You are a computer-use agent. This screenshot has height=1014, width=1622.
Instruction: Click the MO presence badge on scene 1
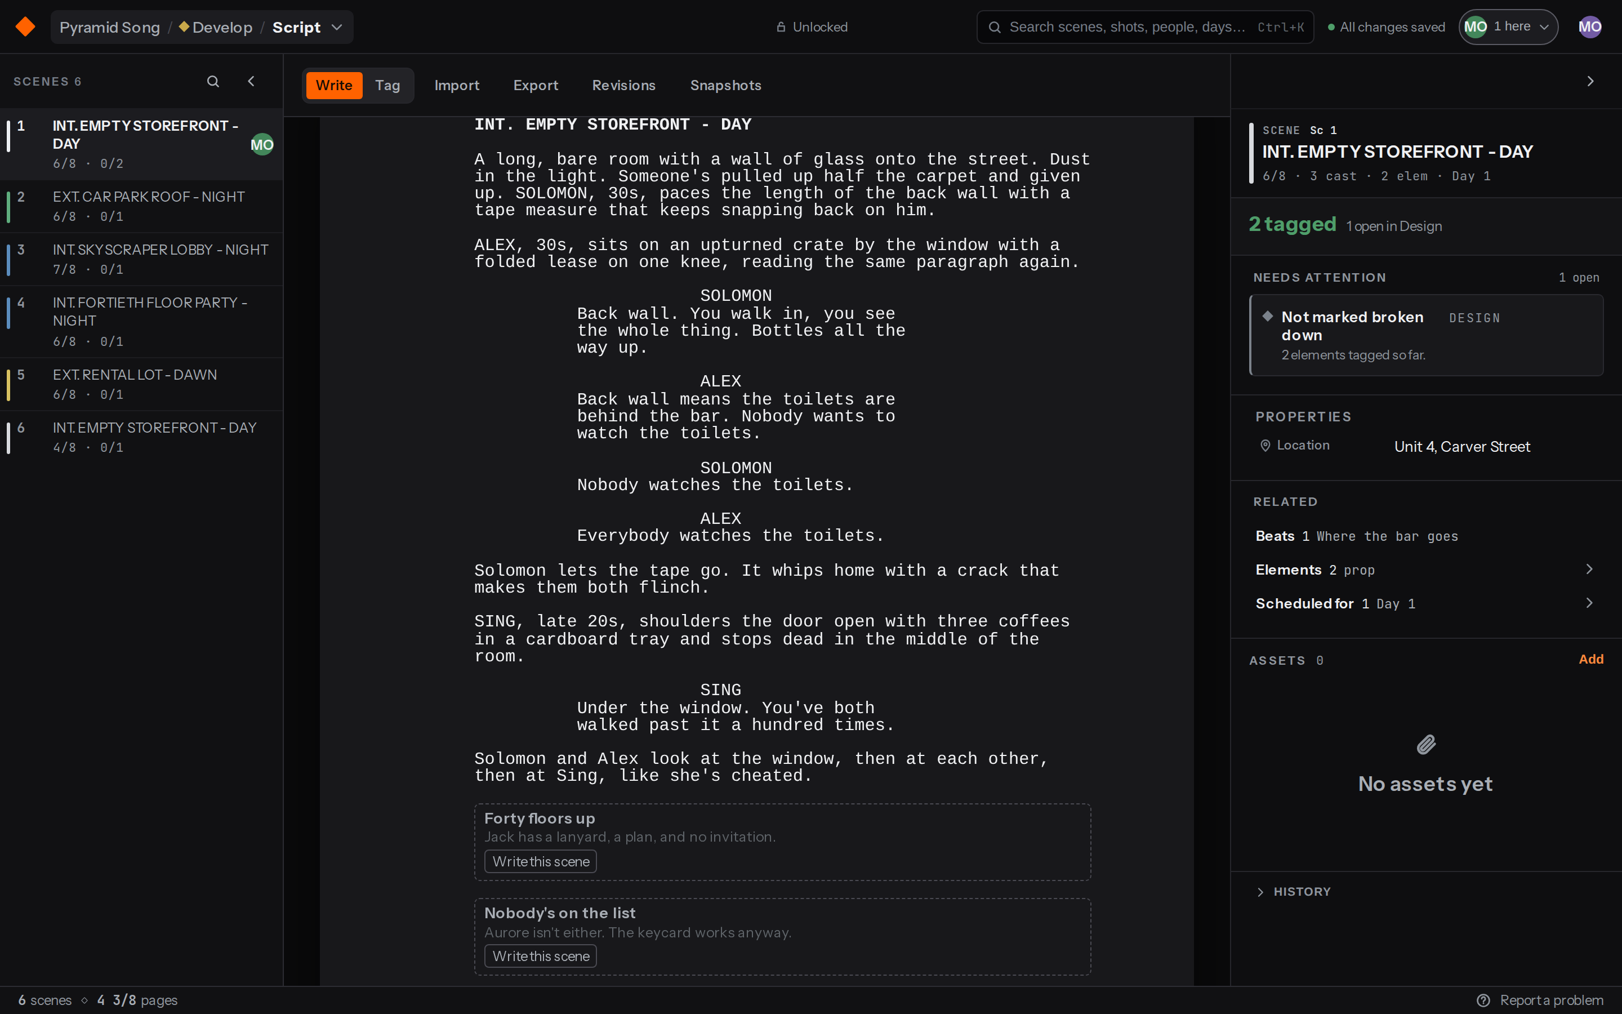[262, 144]
